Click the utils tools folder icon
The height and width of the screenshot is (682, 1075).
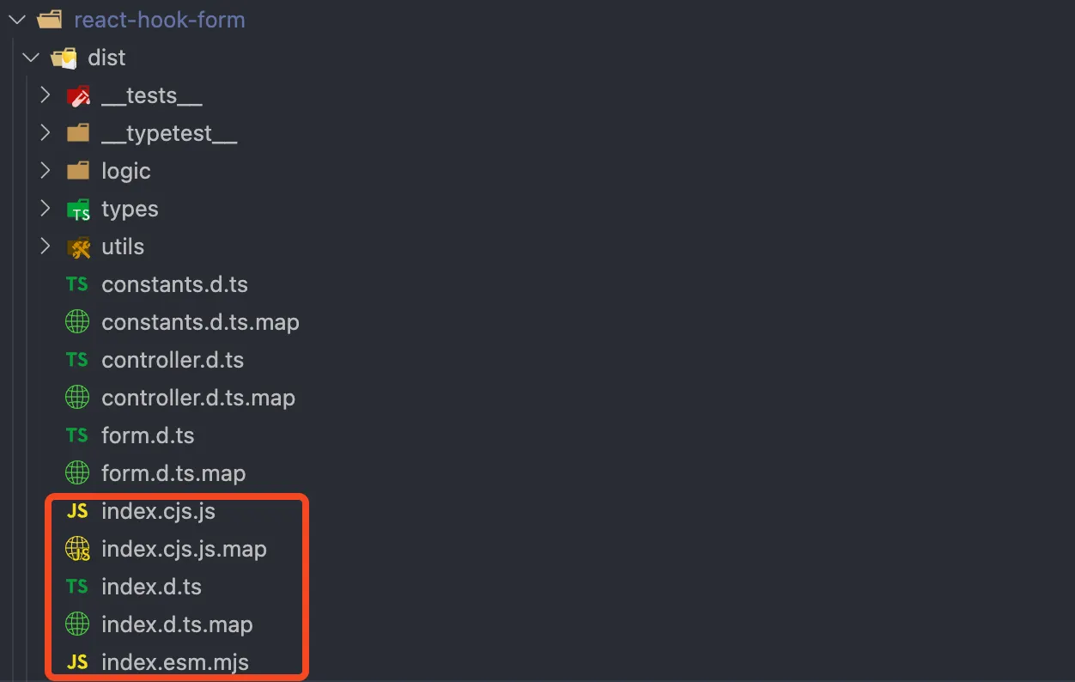78,247
